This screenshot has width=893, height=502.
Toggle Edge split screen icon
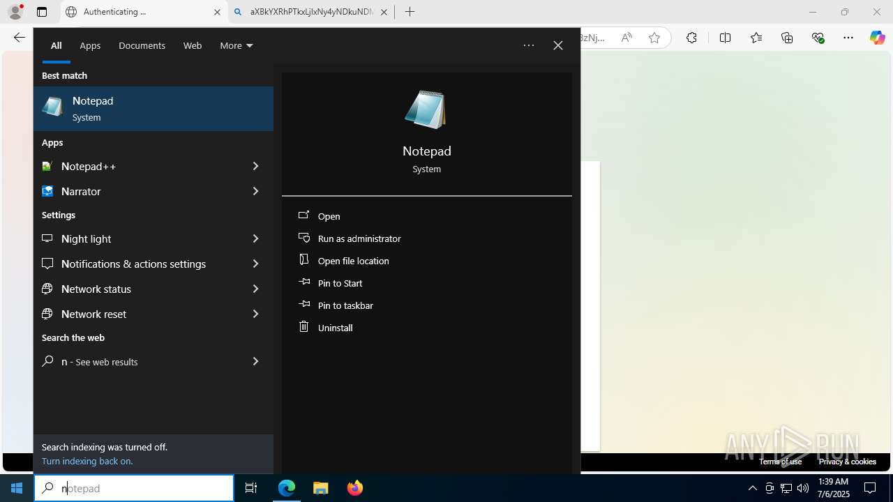pos(725,38)
